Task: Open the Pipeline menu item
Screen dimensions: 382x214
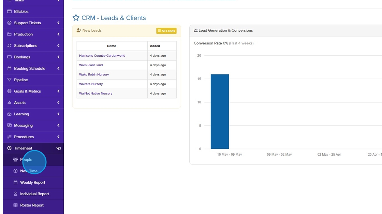Action: pyautogui.click(x=33, y=80)
